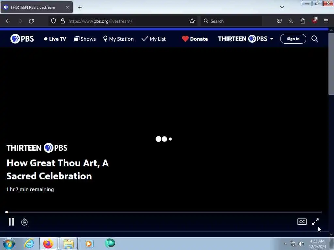Open the media player taskbar icon
Screen dimensions: 334x250
[89, 243]
